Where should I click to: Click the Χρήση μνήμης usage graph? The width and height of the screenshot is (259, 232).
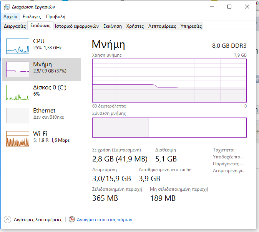coord(169,81)
